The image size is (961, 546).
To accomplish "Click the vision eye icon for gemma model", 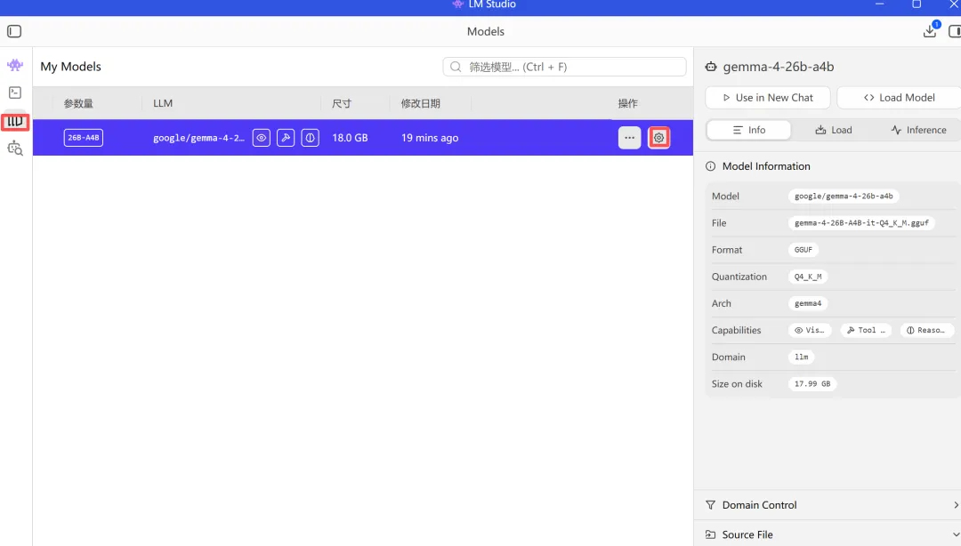I will (x=261, y=138).
